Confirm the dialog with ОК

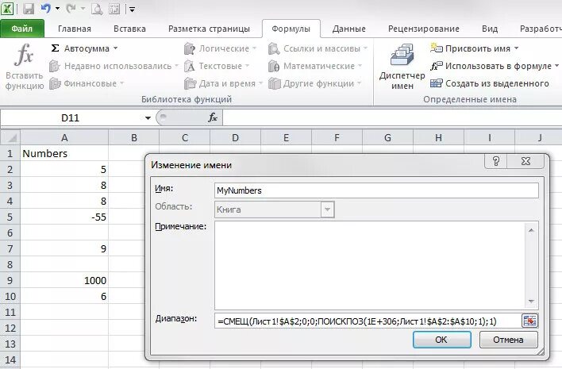441,340
